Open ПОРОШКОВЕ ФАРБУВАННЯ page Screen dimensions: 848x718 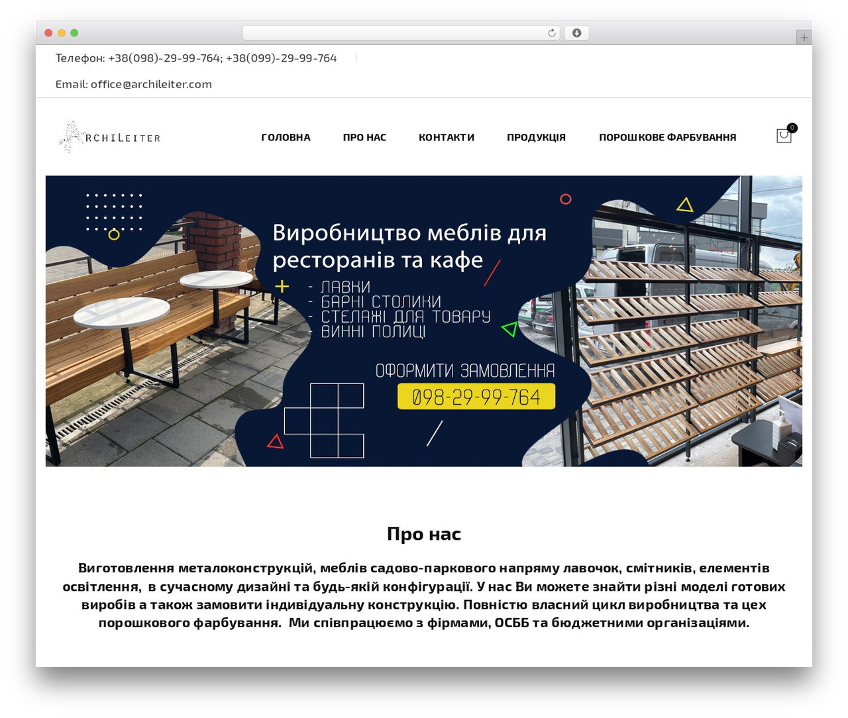pyautogui.click(x=667, y=137)
